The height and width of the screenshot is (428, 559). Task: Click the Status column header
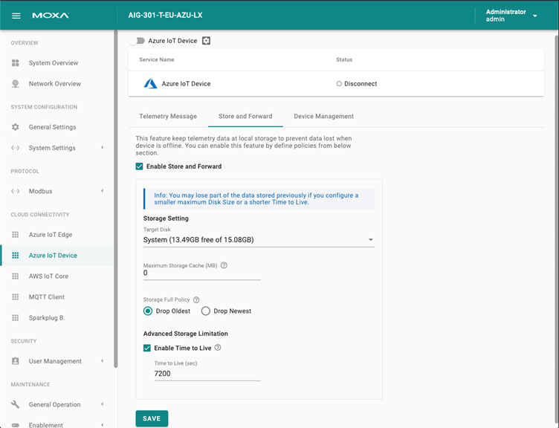tap(344, 59)
